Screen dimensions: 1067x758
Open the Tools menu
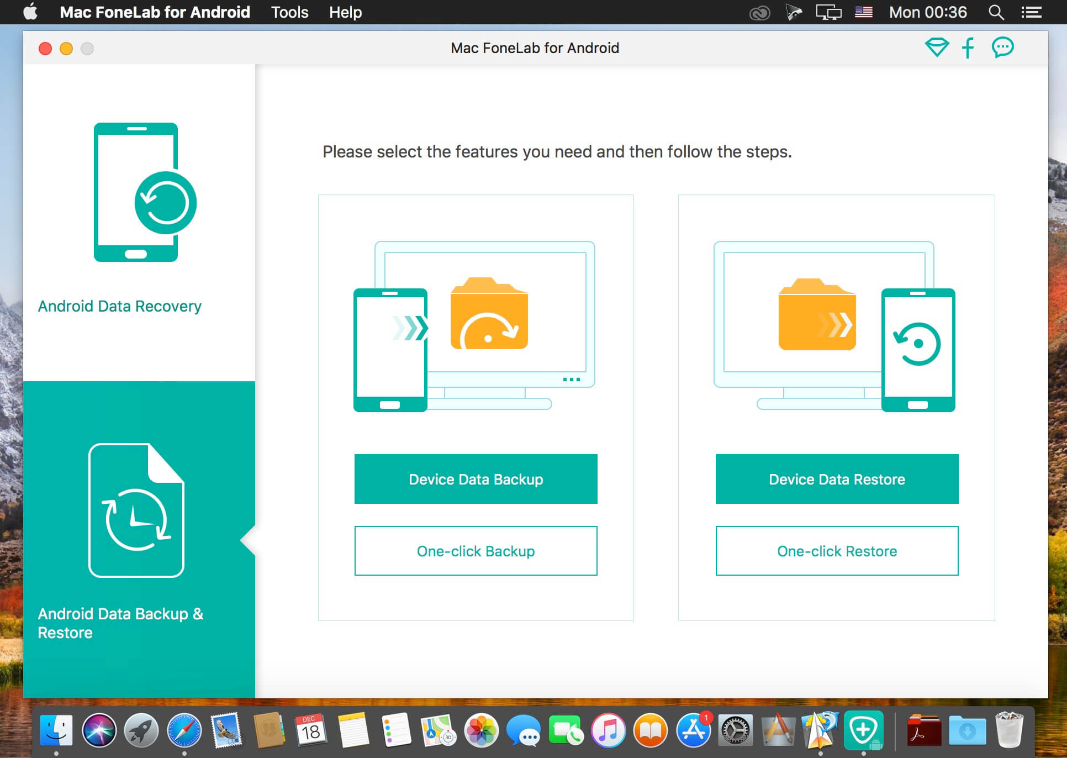[x=289, y=12]
